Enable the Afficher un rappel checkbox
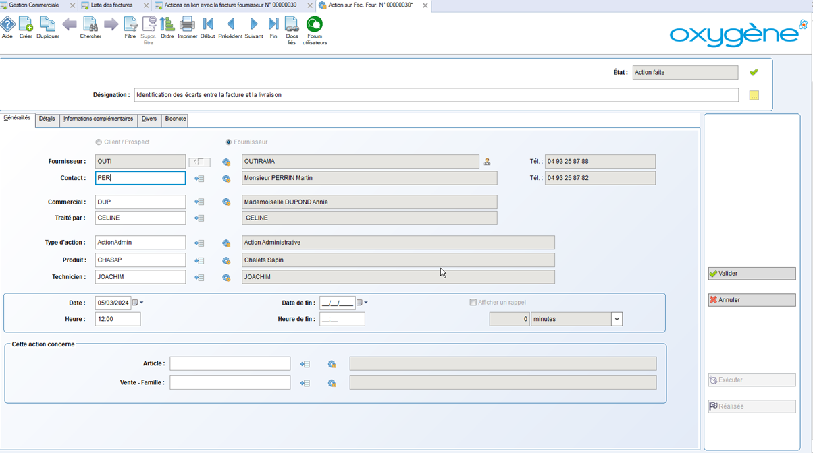Image resolution: width=813 pixels, height=453 pixels. [x=473, y=303]
